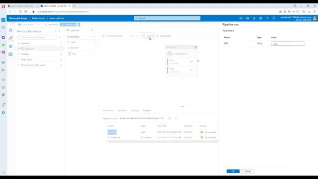This screenshot has width=318, height=179.
Task: Open the Parameters tab
Action: point(108,110)
